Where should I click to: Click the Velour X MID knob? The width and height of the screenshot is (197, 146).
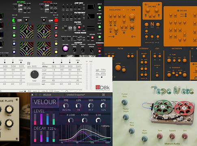point(84,120)
